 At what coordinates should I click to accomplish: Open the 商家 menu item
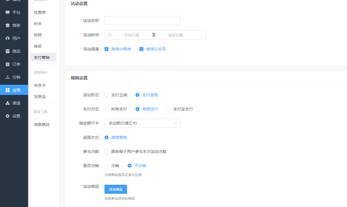click(x=14, y=25)
